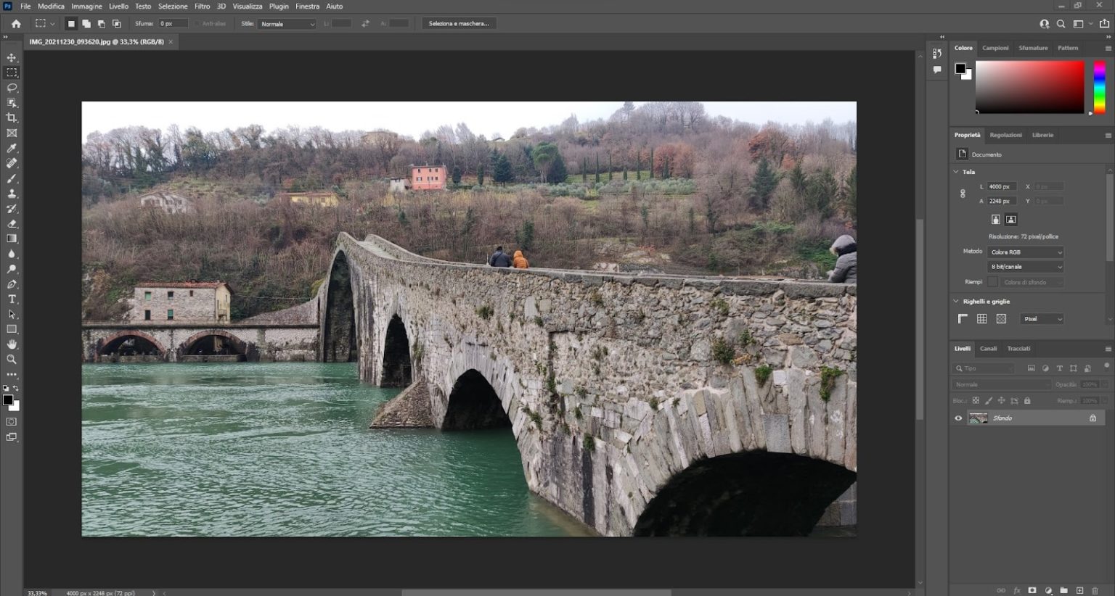Select the Clone Stamp tool
1115x596 pixels.
click(x=12, y=194)
